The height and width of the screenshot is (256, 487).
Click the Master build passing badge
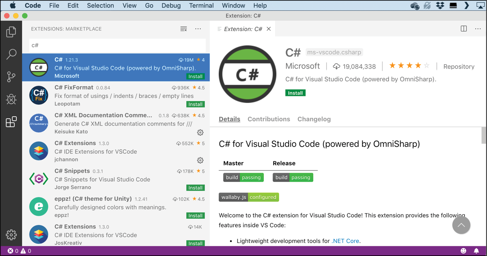[x=243, y=177]
